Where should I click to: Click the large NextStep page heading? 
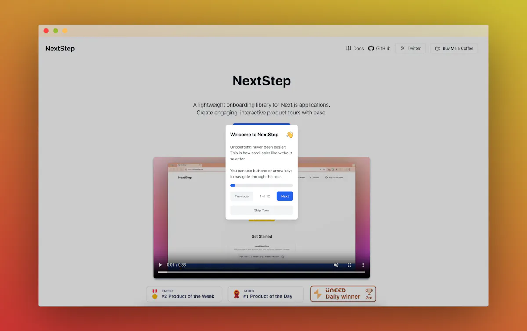(261, 81)
